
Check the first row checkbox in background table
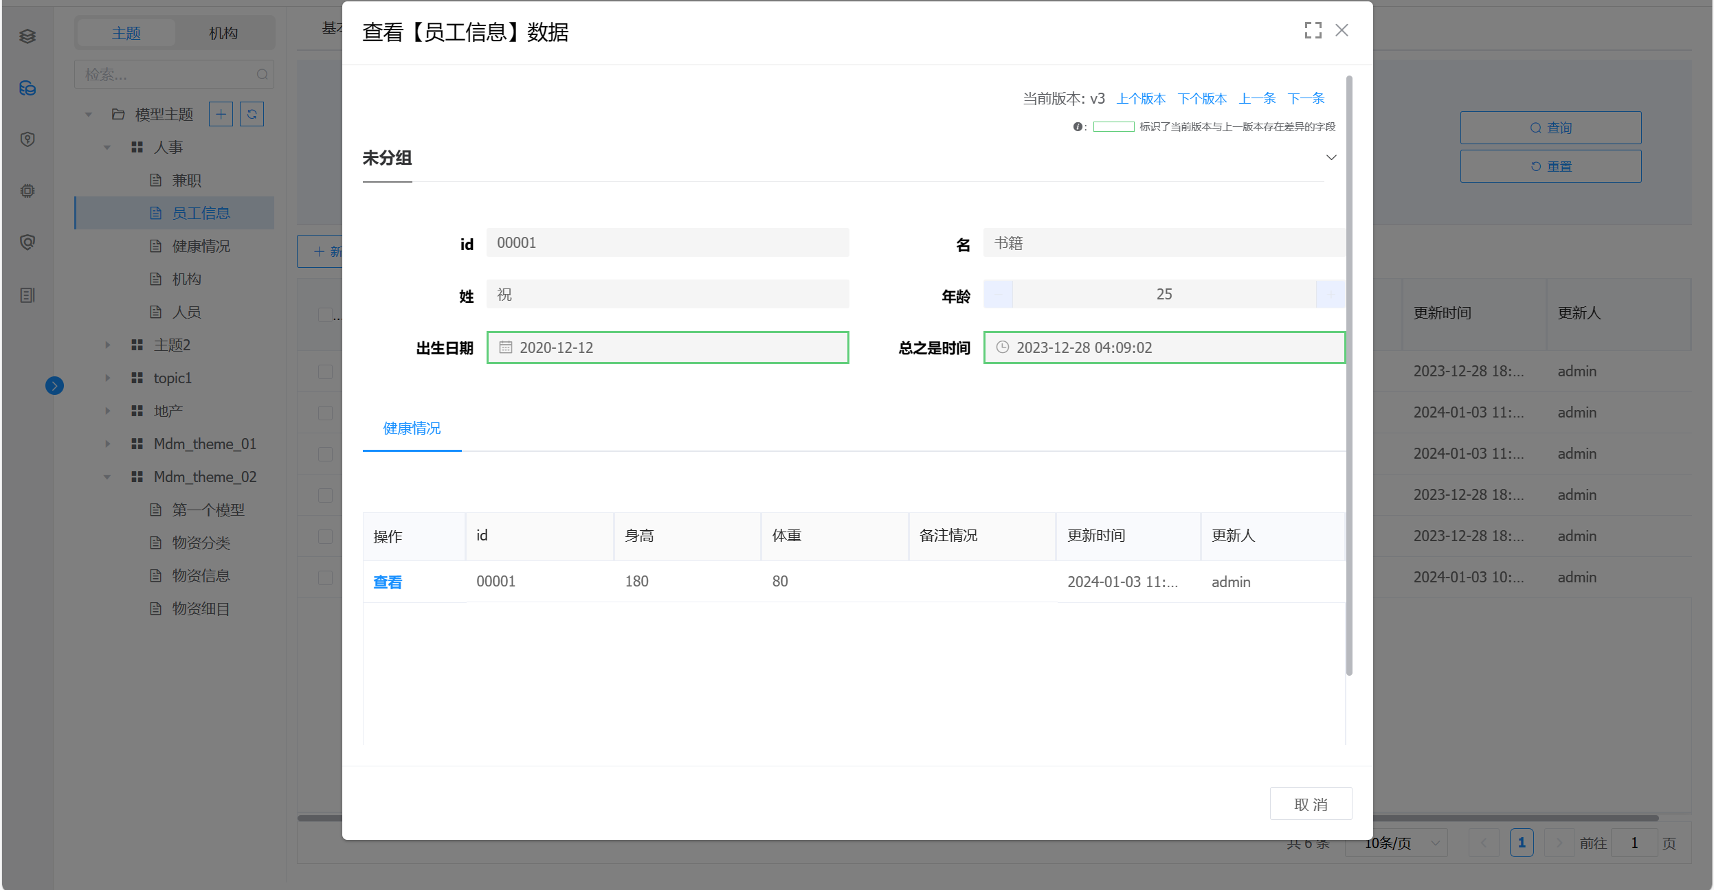pyautogui.click(x=325, y=372)
